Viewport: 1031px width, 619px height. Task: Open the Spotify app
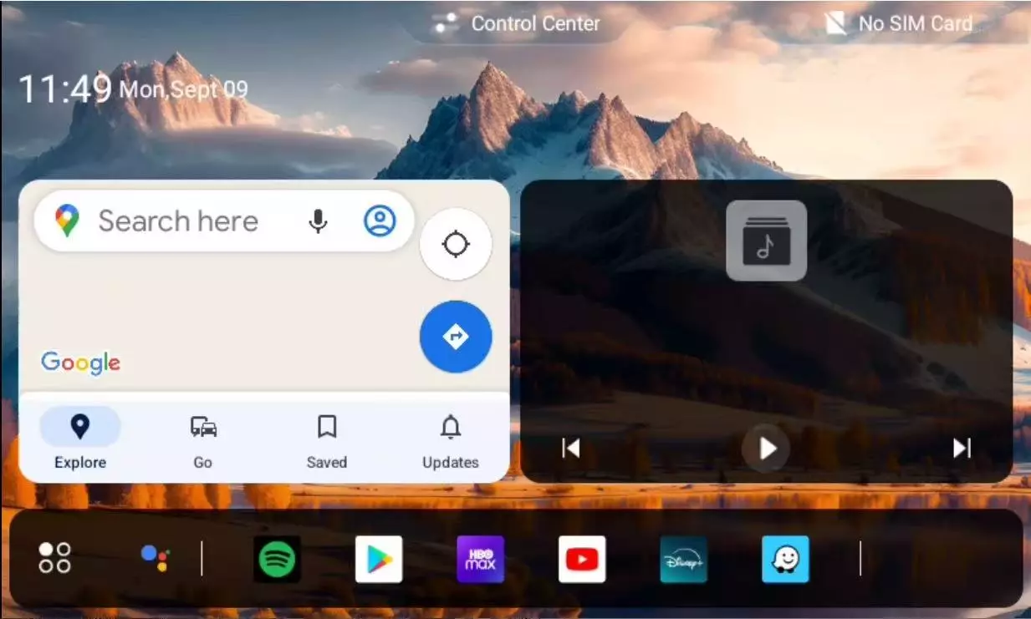[x=277, y=559]
